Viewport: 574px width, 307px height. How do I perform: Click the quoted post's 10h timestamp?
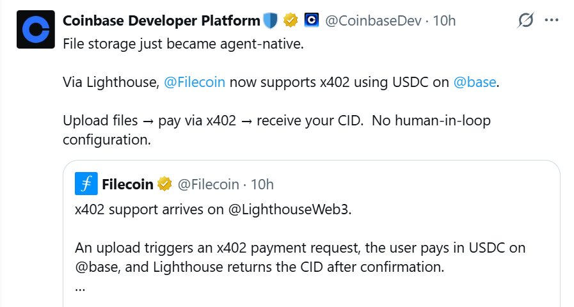click(262, 185)
